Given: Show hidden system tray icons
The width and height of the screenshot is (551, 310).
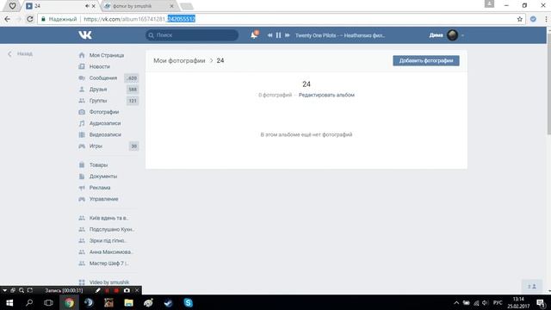Looking at the screenshot, I should coord(456,302).
